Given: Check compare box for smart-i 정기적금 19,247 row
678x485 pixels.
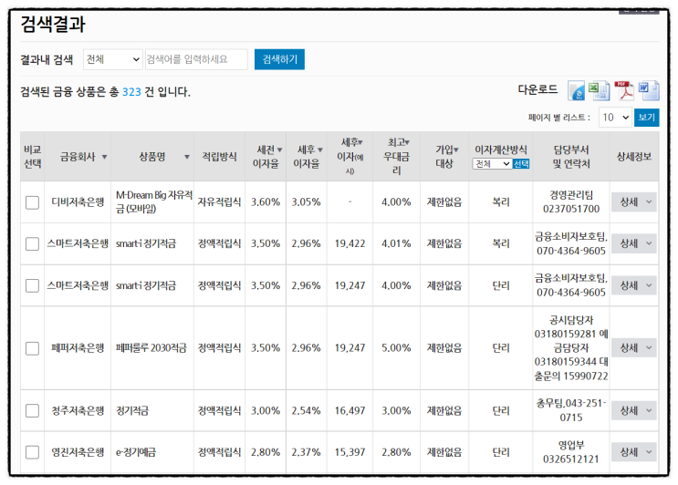Looking at the screenshot, I should pos(33,285).
